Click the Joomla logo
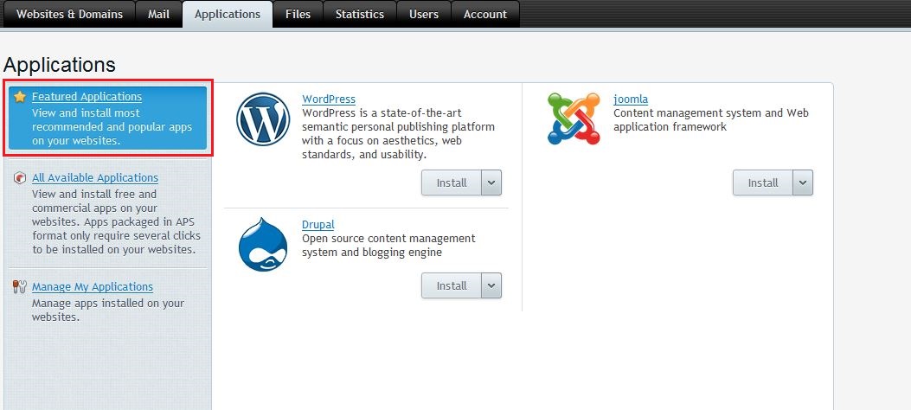Image resolution: width=911 pixels, height=410 pixels. click(x=574, y=119)
